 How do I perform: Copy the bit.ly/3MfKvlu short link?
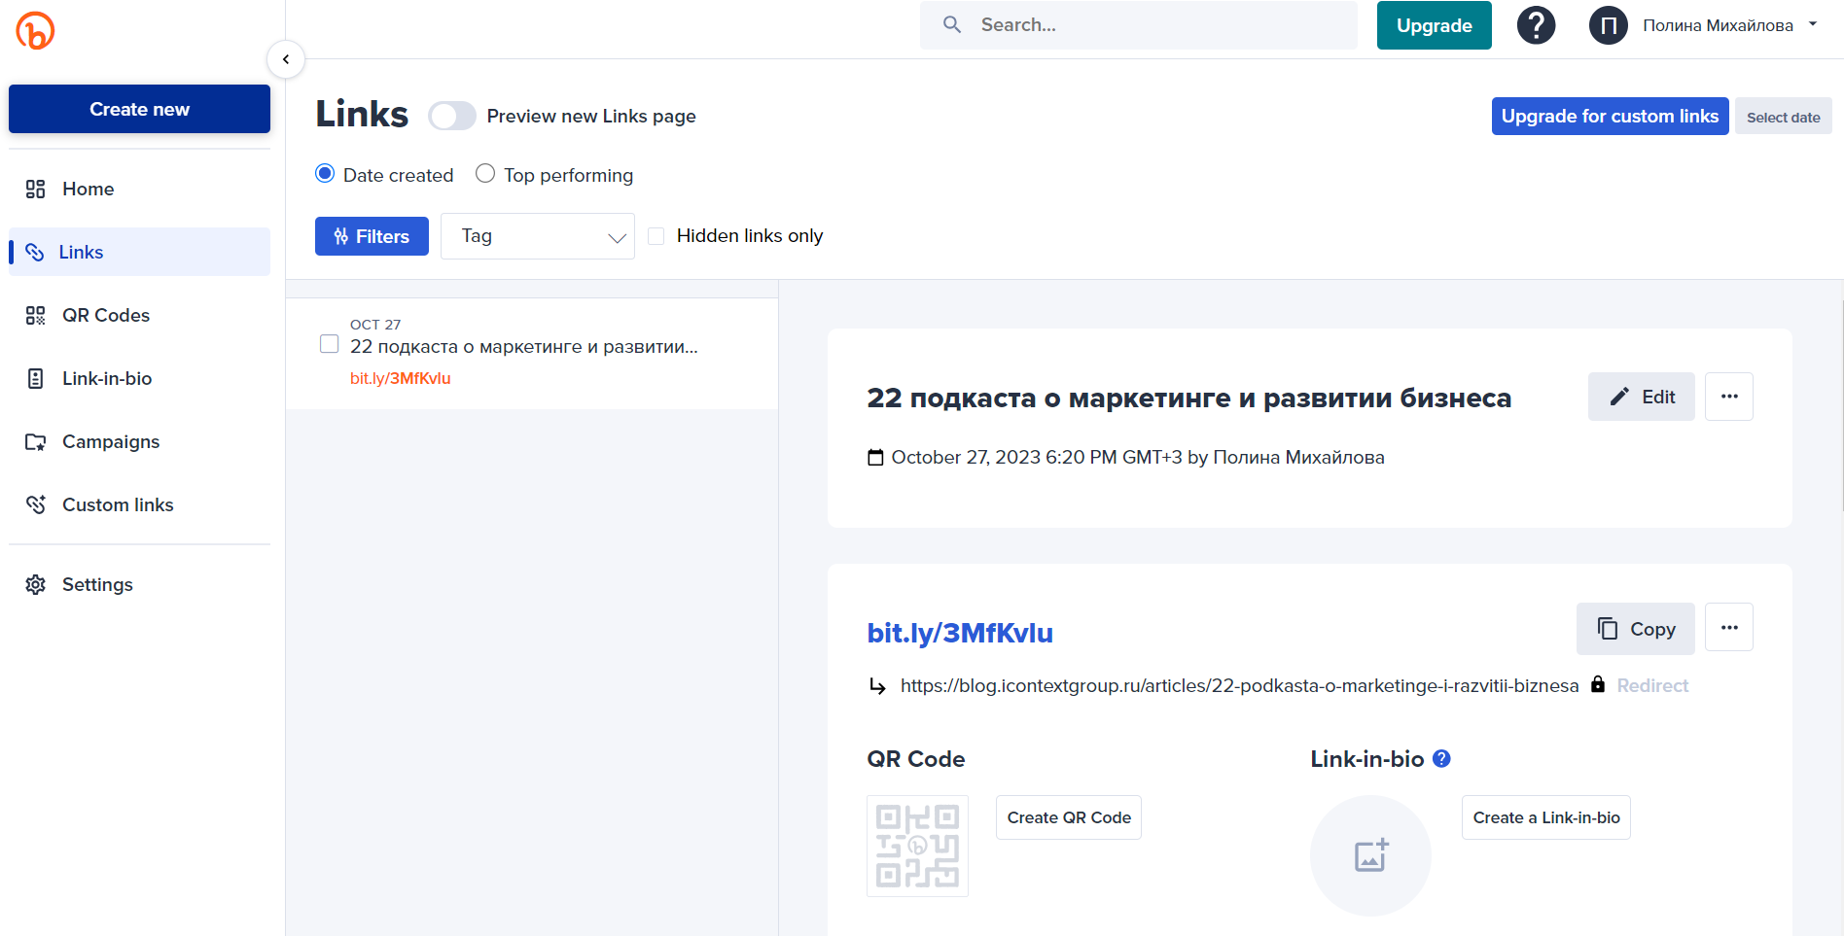1635,629
